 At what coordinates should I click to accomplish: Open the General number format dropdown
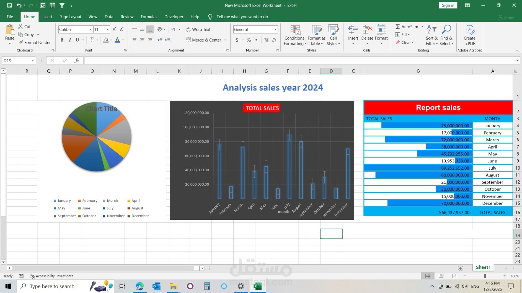click(x=275, y=30)
